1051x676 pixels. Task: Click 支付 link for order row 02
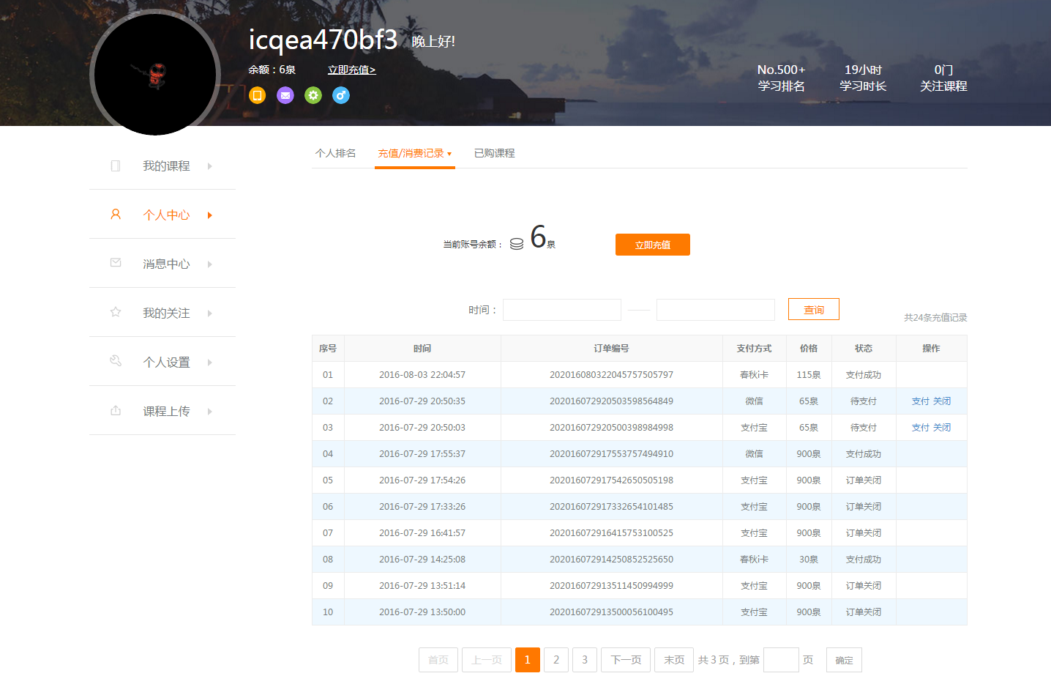coord(920,401)
